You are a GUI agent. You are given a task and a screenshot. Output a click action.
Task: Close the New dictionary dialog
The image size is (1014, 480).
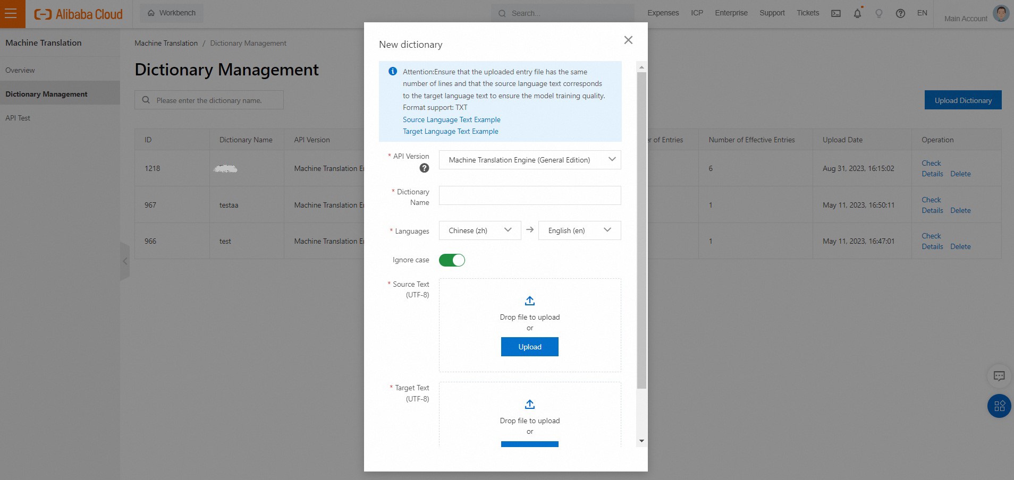click(x=628, y=40)
